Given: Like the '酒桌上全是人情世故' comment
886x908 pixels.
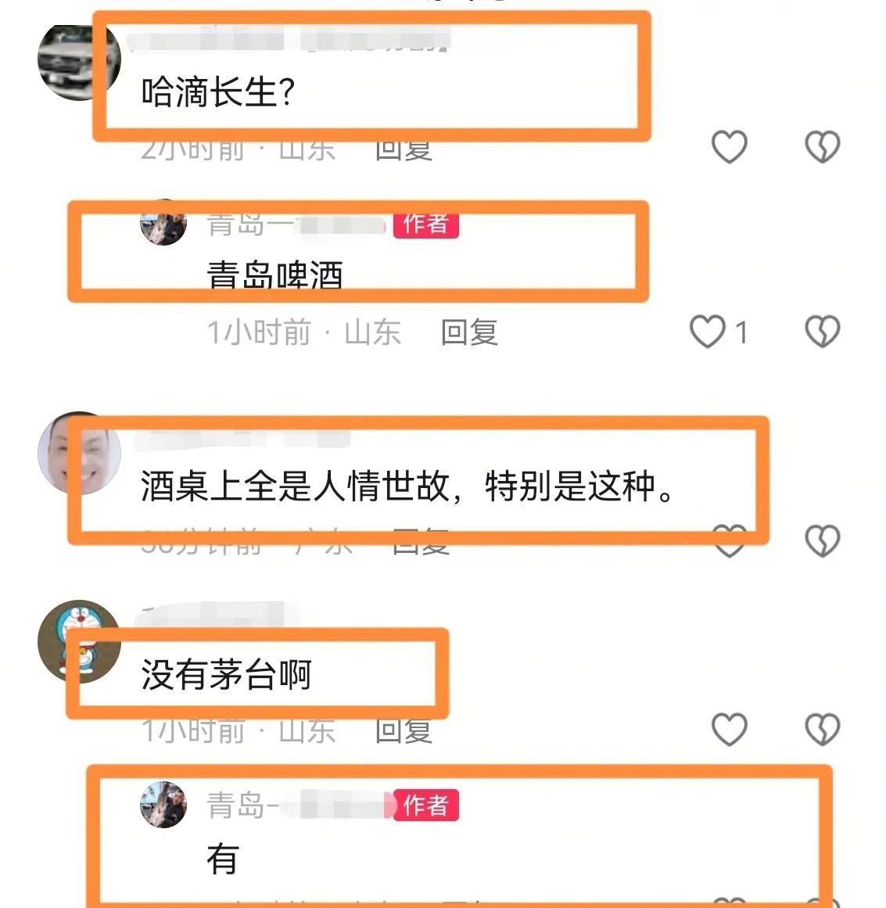Looking at the screenshot, I should tap(729, 541).
